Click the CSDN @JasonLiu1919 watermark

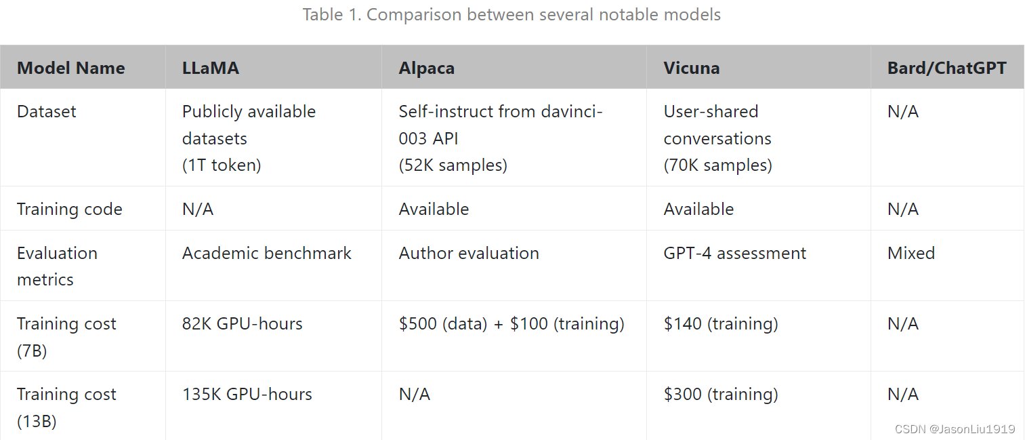click(955, 428)
